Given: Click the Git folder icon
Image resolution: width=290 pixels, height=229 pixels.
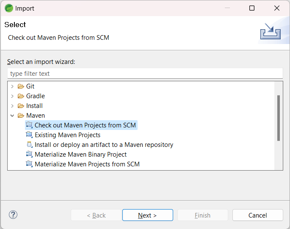Looking at the screenshot, I should [21, 86].
